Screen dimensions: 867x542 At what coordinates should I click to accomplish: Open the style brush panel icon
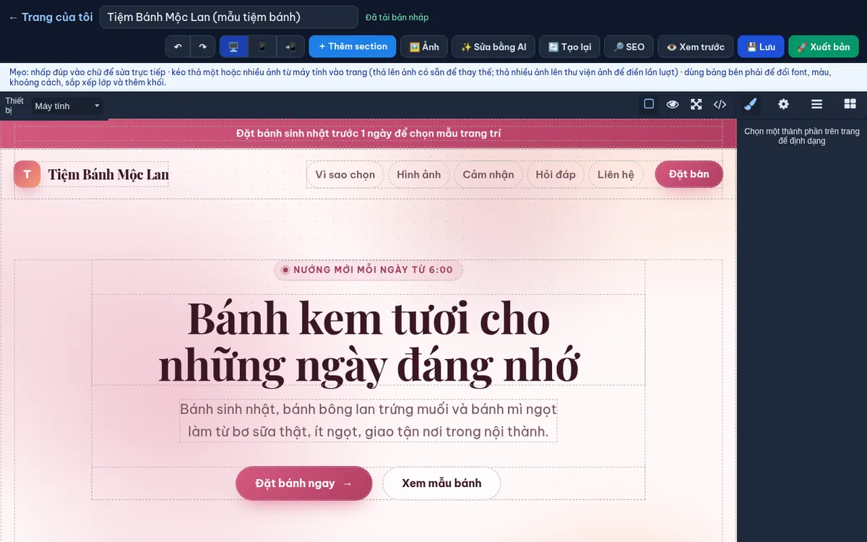(x=751, y=104)
